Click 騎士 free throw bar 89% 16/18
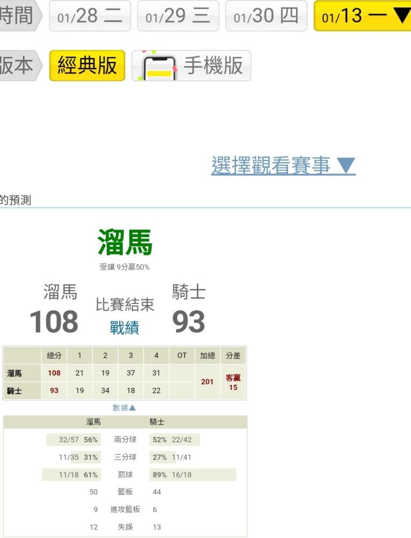 coord(193,475)
